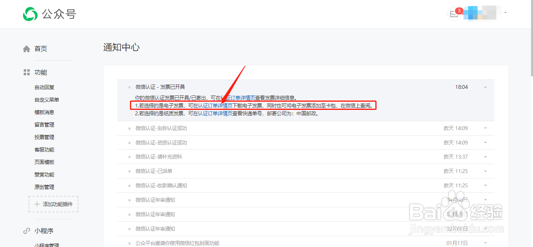The image size is (533, 247).
Task: Open 认证订单详情页 link in paper invoice line
Action: [x=215, y=113]
